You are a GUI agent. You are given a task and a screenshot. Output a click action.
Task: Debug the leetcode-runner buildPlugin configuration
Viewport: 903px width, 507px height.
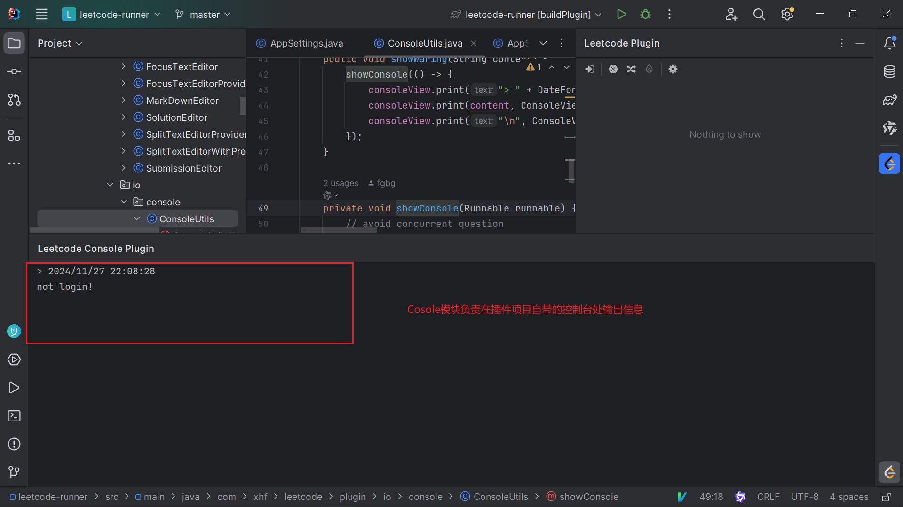[x=646, y=14]
